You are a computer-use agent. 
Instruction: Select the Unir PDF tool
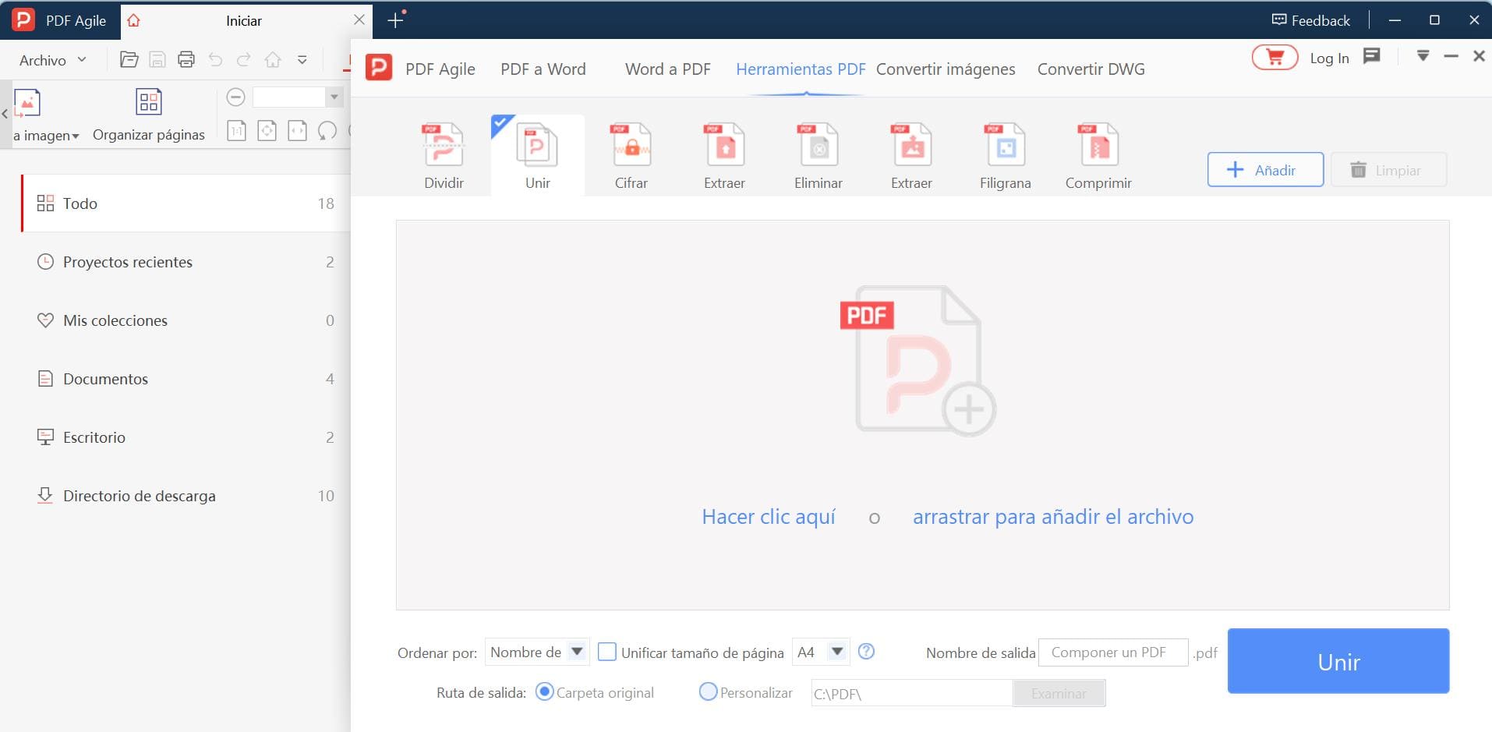tap(537, 156)
